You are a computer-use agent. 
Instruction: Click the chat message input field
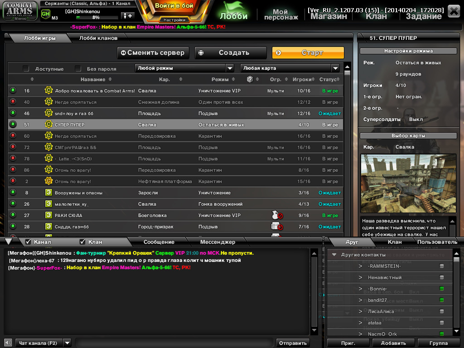(174, 343)
